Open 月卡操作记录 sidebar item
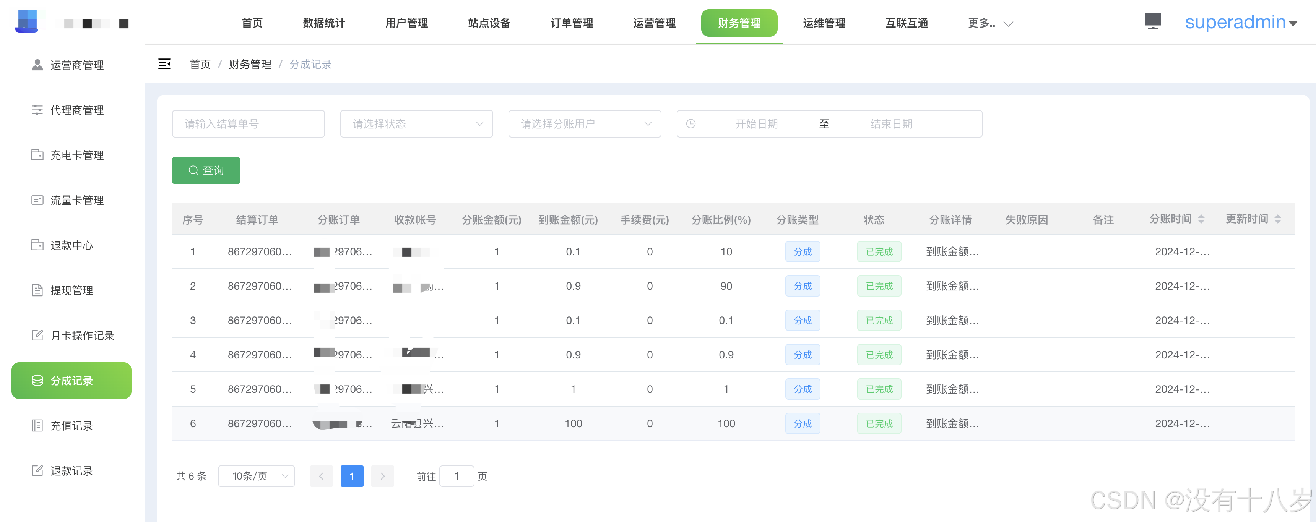This screenshot has height=522, width=1316. pyautogui.click(x=82, y=335)
